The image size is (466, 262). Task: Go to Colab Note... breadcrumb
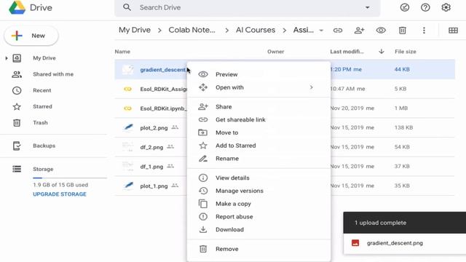191,30
